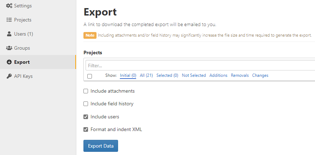
Task: Uncheck Include users option
Action: pyautogui.click(x=86, y=117)
